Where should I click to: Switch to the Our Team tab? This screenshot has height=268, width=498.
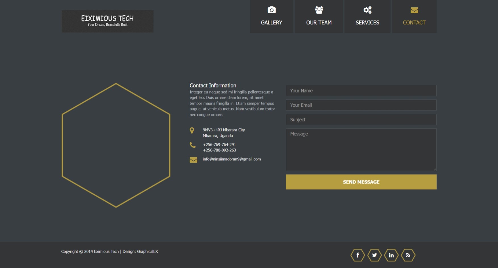[x=319, y=22]
